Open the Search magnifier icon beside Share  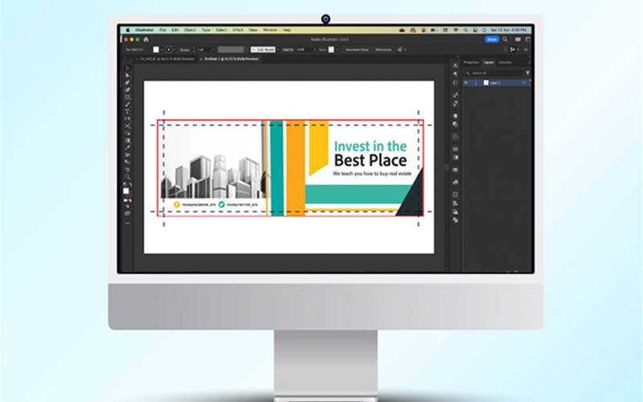click(506, 39)
